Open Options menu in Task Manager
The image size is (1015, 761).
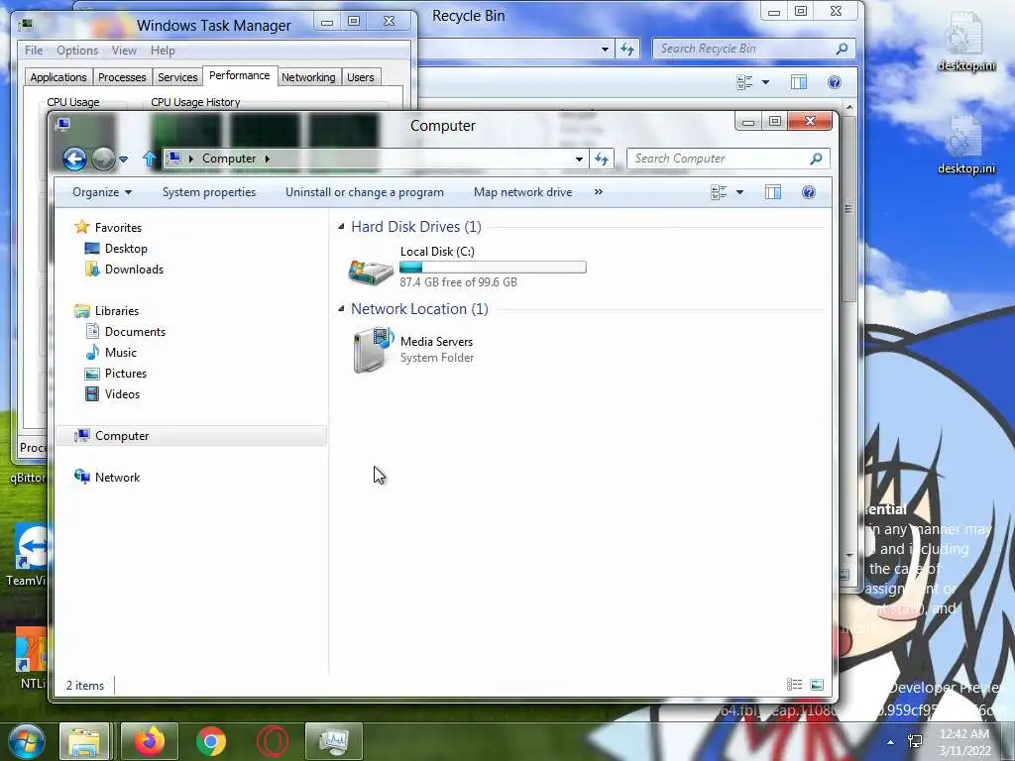(x=77, y=51)
